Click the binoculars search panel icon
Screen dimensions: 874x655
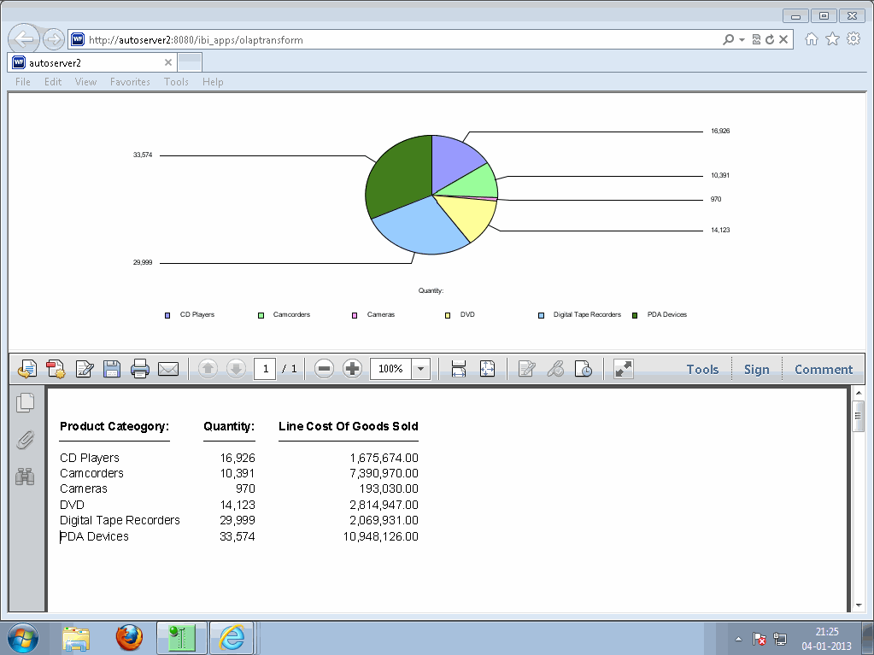pos(25,477)
